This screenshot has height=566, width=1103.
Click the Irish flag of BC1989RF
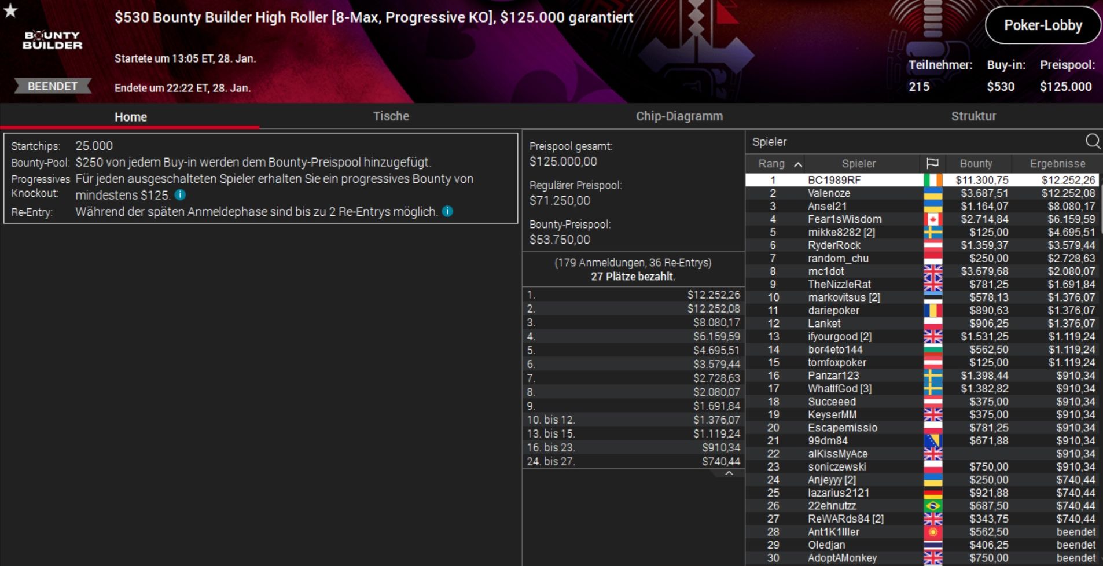[933, 181]
